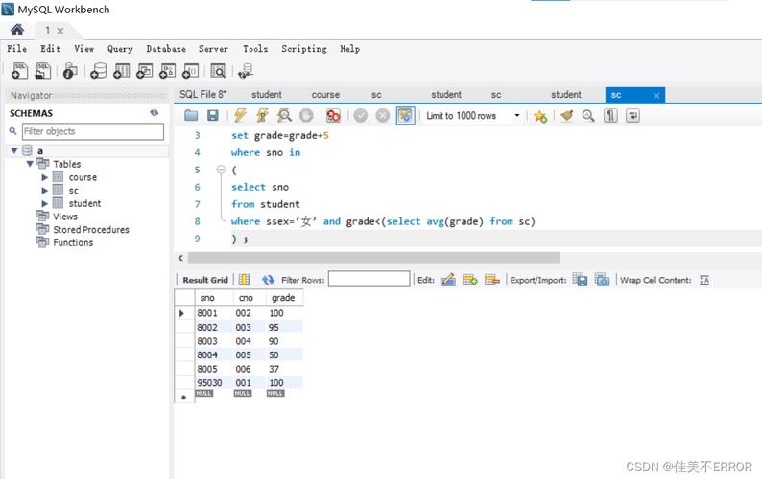Open the Workbench home tab

pyautogui.click(x=17, y=30)
